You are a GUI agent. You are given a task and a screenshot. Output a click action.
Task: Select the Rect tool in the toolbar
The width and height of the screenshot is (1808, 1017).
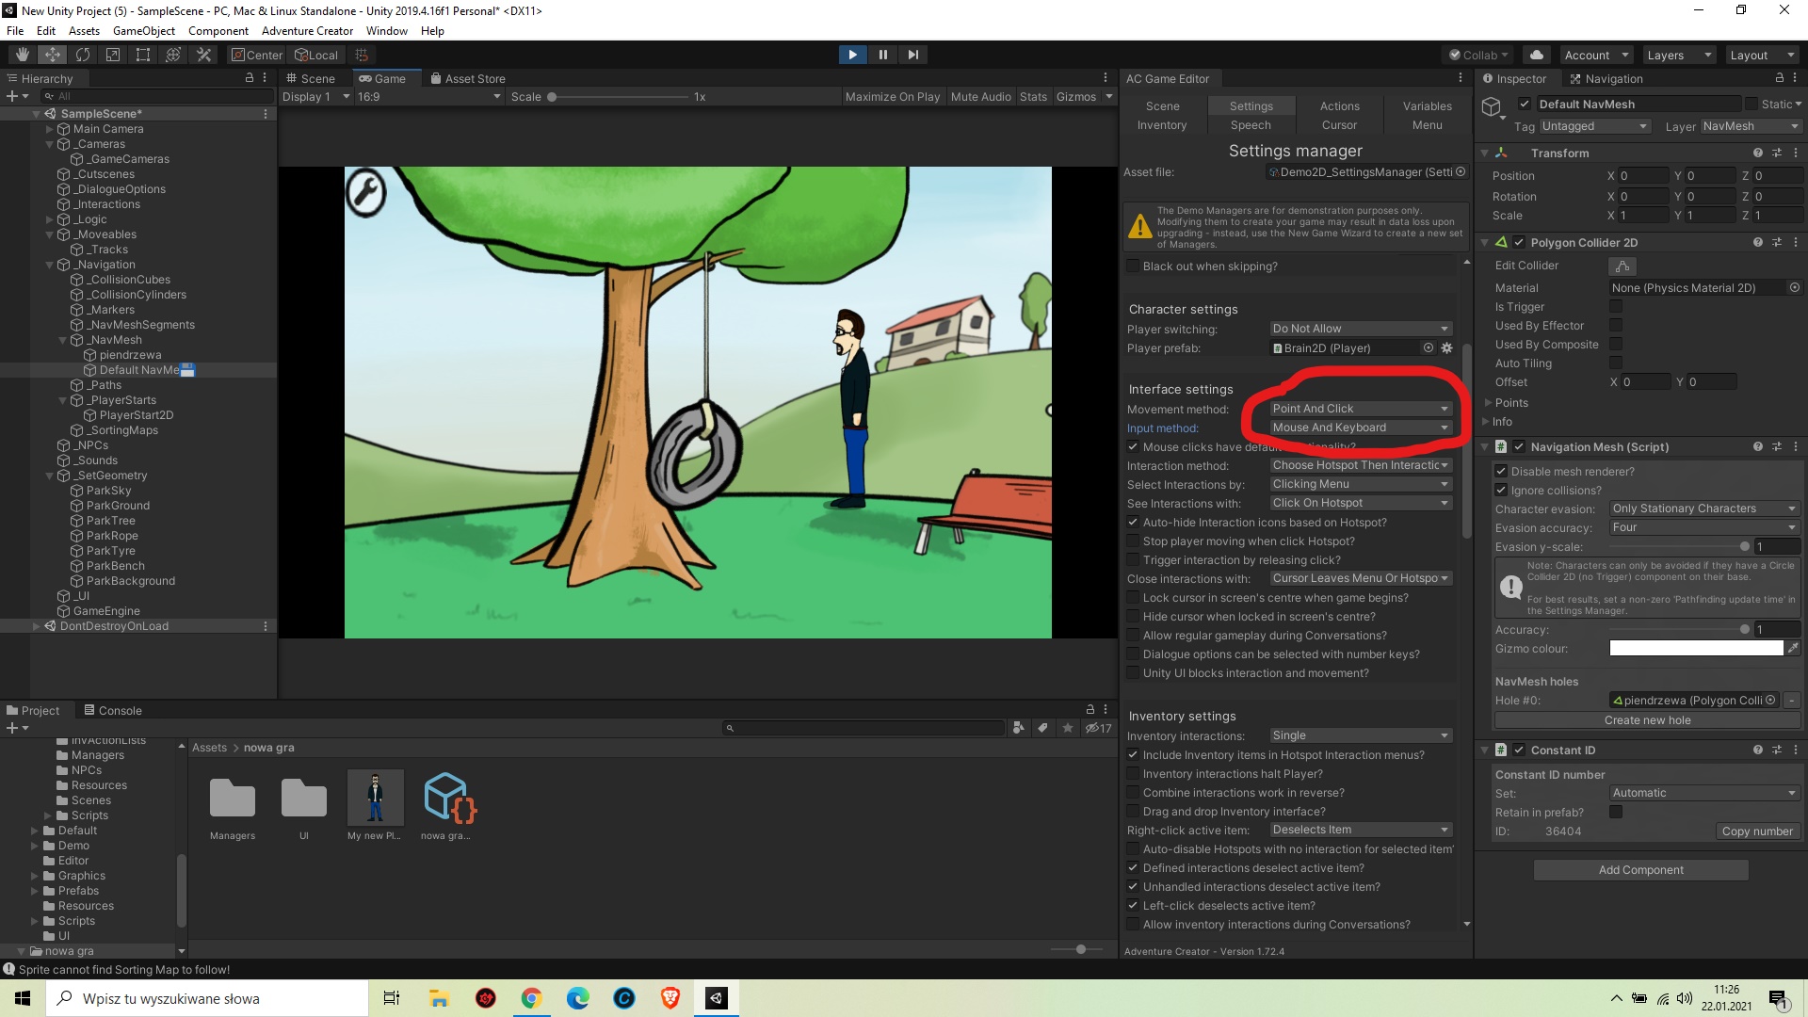(143, 55)
